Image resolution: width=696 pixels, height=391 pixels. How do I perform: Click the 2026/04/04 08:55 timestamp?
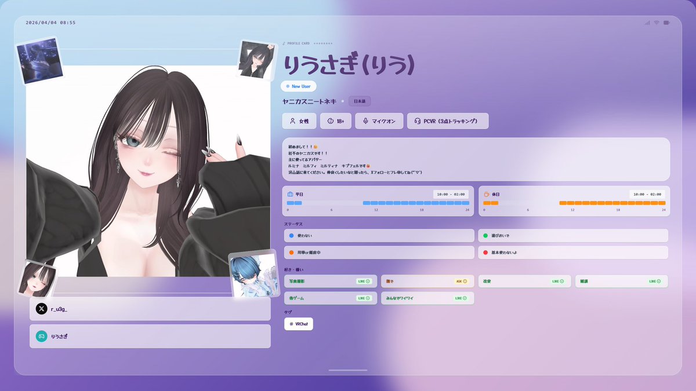pos(50,23)
